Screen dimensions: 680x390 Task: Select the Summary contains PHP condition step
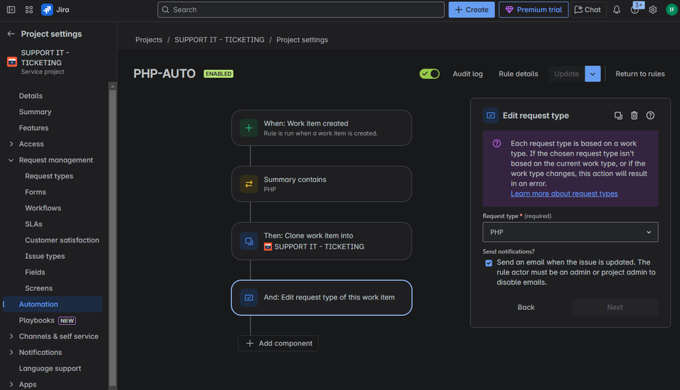click(321, 184)
